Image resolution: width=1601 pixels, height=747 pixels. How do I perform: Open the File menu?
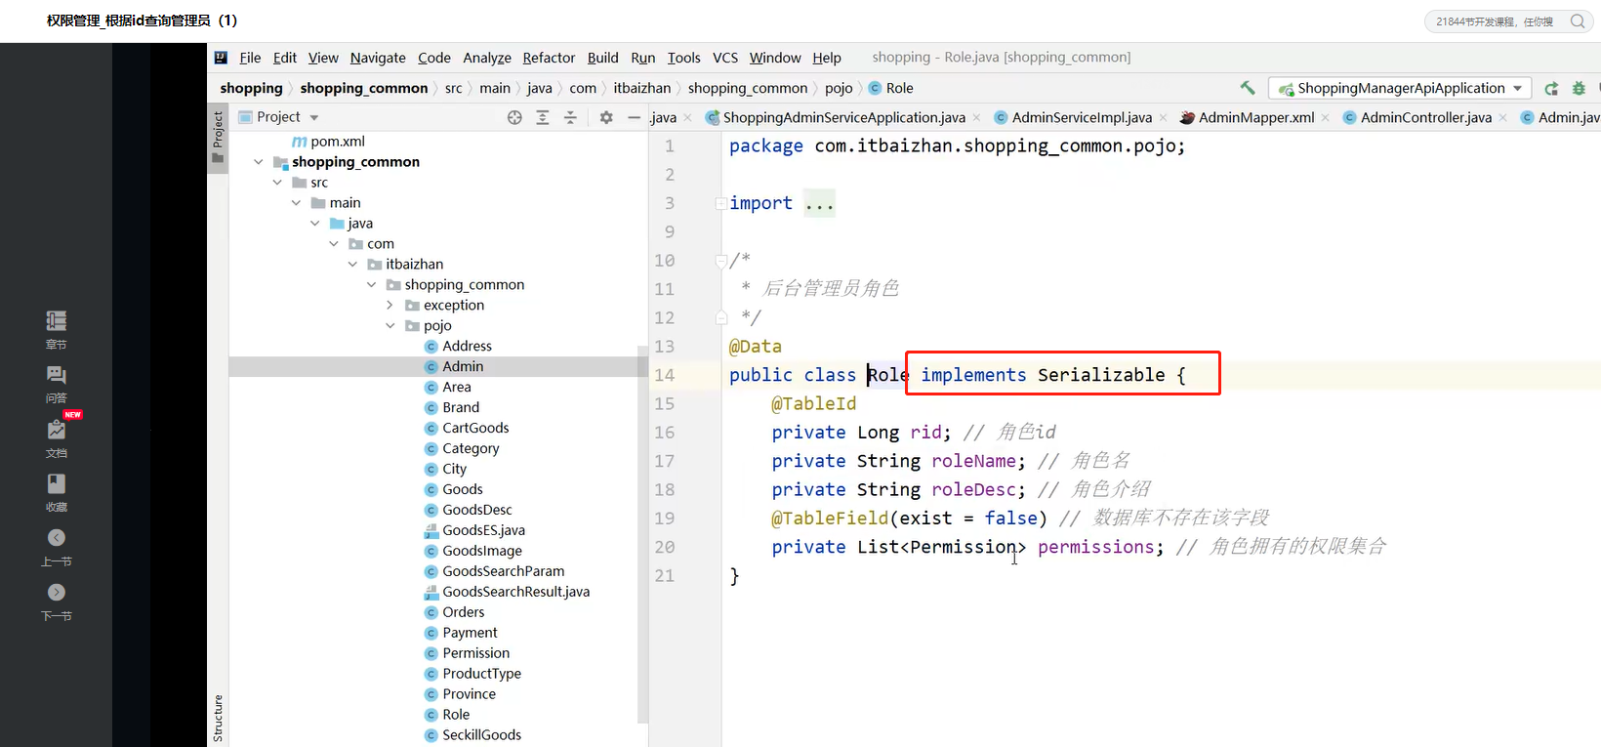click(x=250, y=58)
